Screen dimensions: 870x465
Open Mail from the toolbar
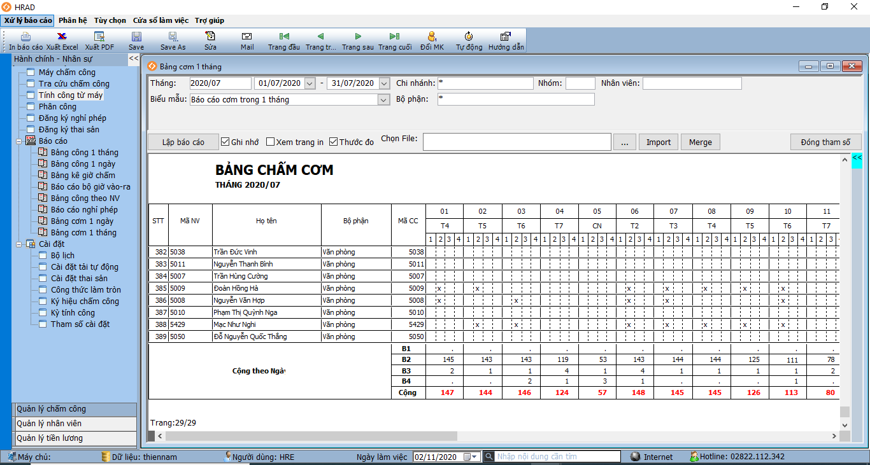247,37
